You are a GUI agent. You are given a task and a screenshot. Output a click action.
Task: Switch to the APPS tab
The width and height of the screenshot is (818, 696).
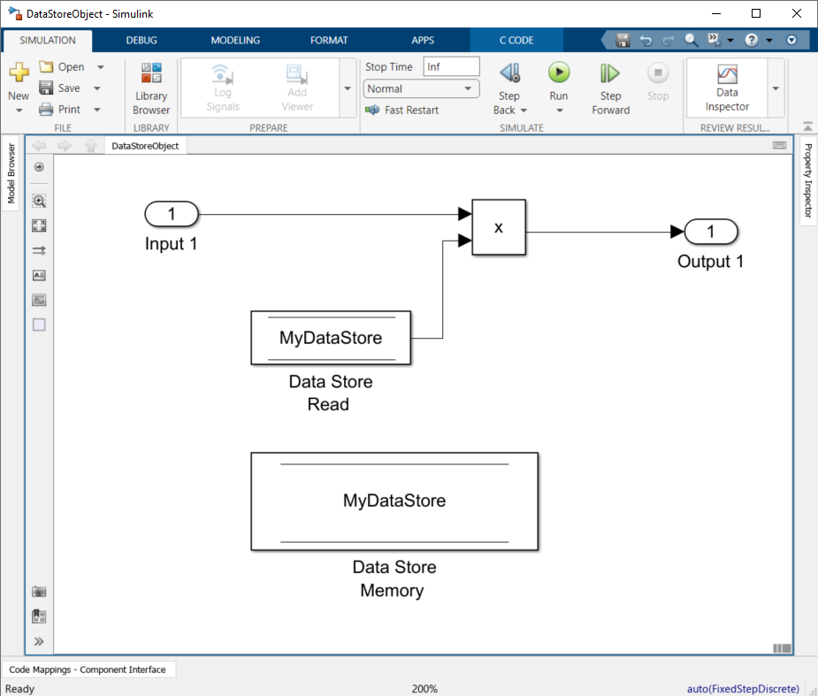423,40
